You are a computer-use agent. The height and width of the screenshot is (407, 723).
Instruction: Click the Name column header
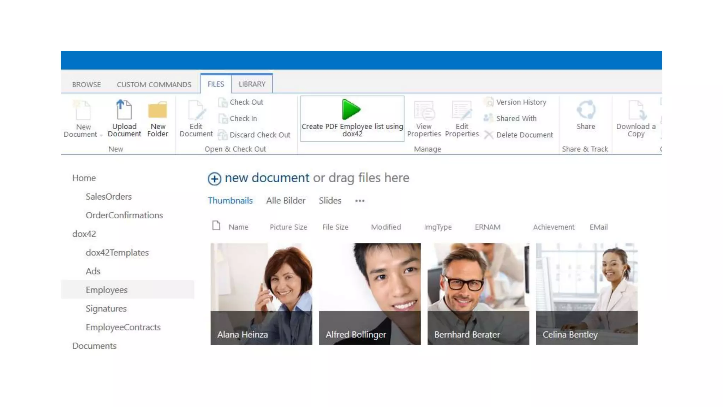pyautogui.click(x=238, y=227)
